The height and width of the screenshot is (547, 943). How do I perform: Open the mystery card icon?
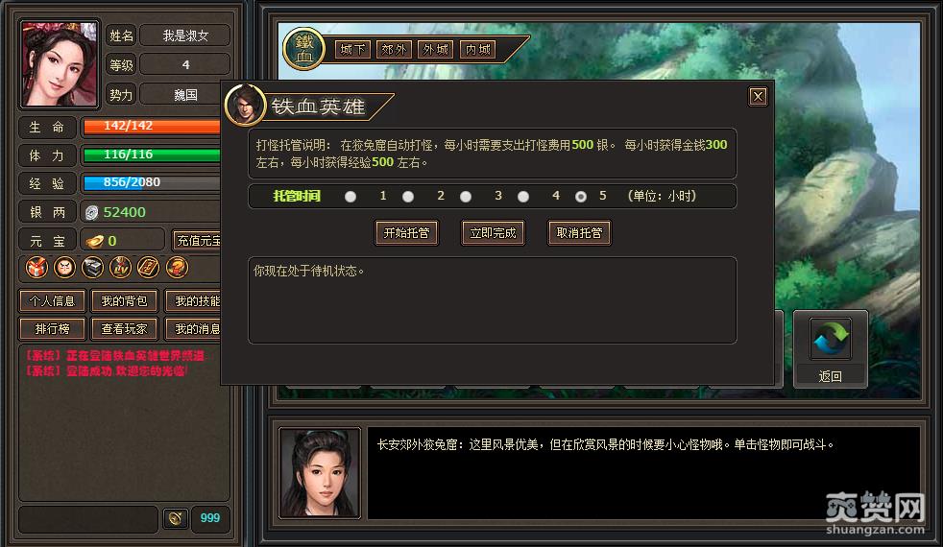click(148, 268)
